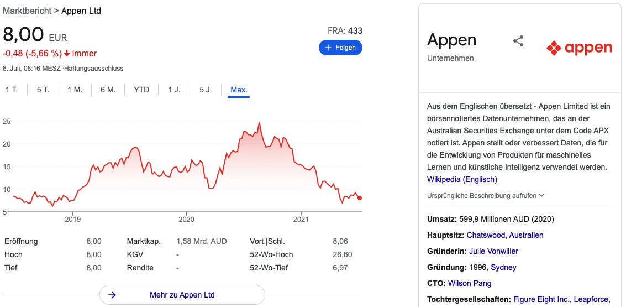Click the Appen panel heading

451,40
